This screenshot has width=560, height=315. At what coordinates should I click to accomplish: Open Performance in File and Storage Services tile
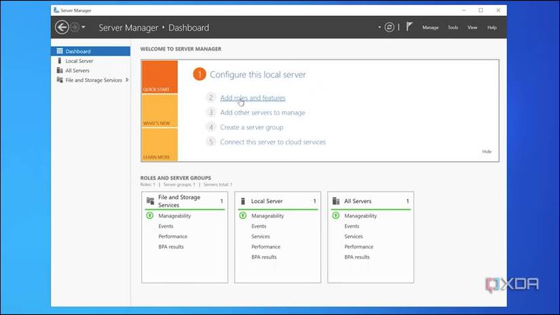pyautogui.click(x=173, y=236)
